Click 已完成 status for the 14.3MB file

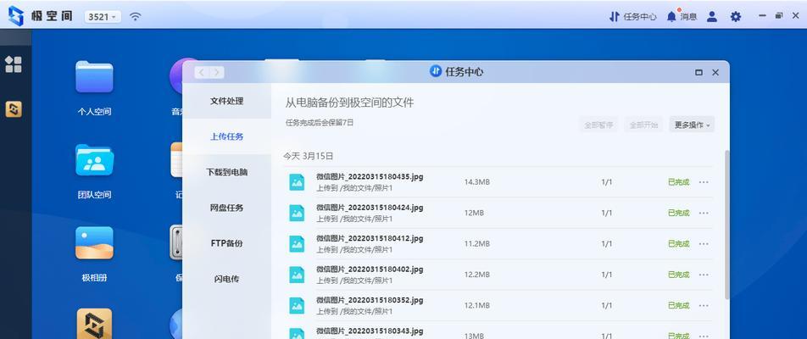click(x=678, y=182)
